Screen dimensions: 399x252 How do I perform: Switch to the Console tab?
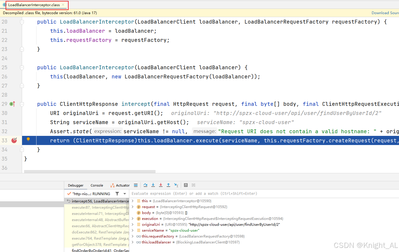coord(97,185)
